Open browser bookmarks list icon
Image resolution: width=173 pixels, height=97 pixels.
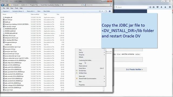pyautogui.click(x=154, y=7)
